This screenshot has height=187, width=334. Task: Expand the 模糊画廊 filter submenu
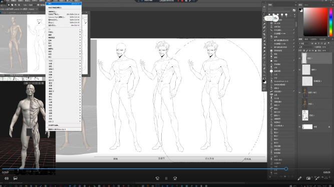(64, 37)
